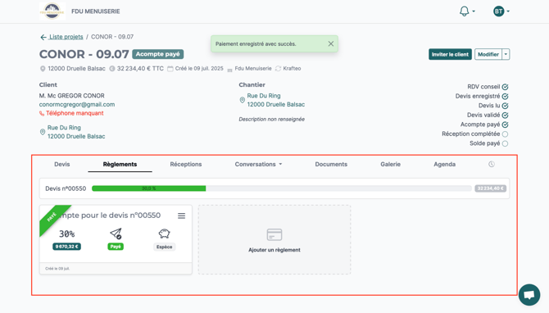Dismiss the payment success notification
The height and width of the screenshot is (313, 549).
tap(330, 43)
